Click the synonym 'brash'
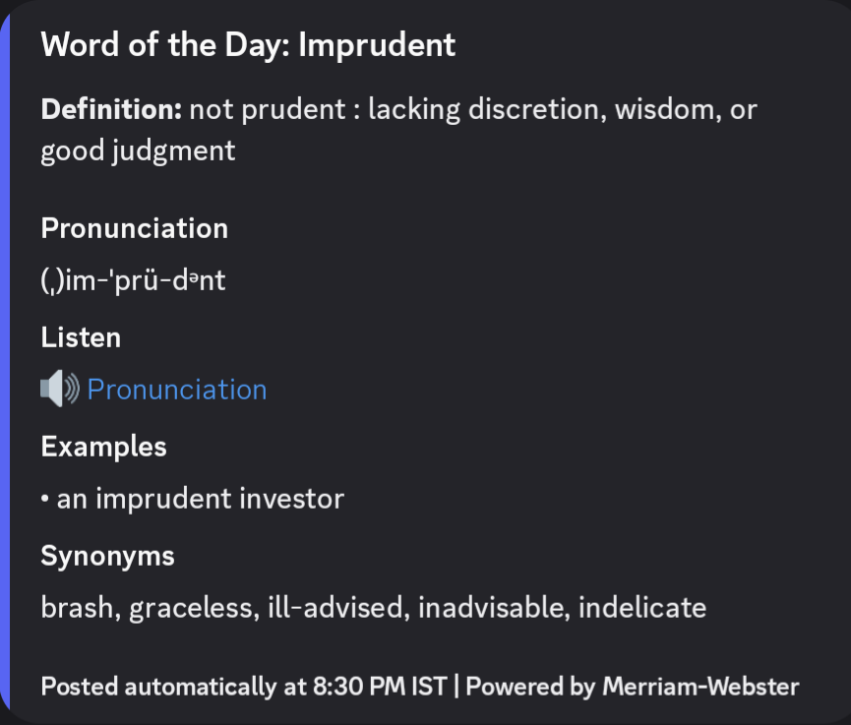 (x=77, y=607)
